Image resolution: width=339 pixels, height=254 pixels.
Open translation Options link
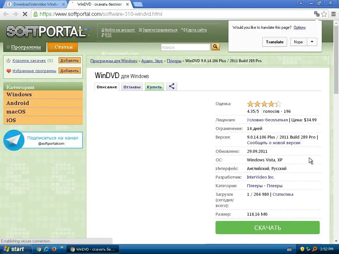[x=300, y=27]
